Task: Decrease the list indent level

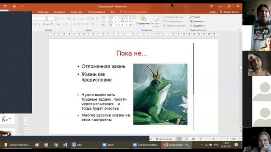Action: click(x=88, y=18)
